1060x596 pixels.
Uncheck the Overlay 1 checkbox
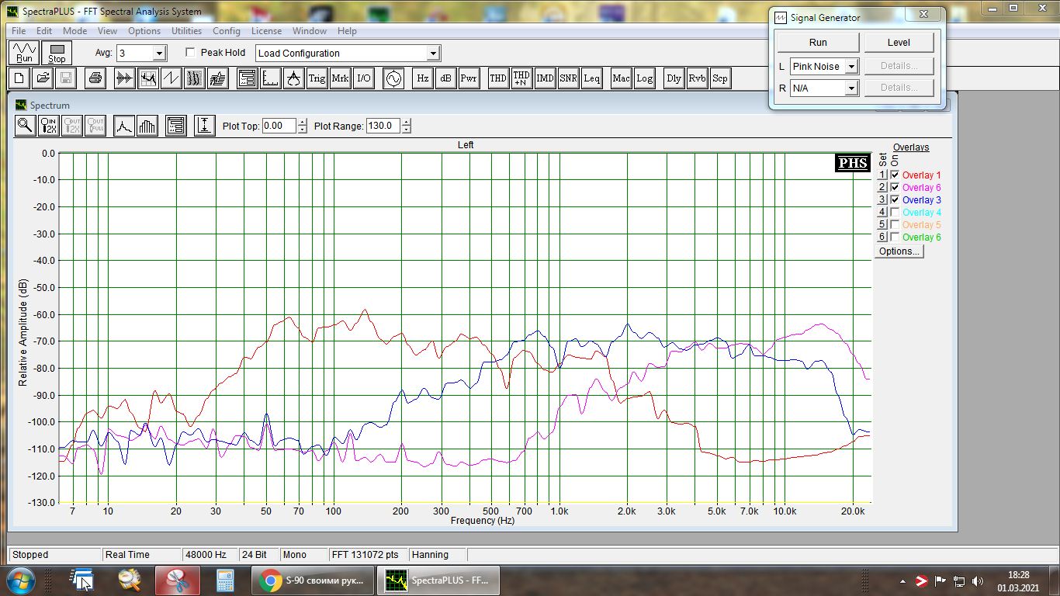pyautogui.click(x=895, y=175)
